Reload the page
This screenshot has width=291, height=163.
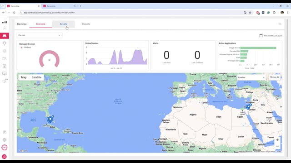click(x=14, y=13)
